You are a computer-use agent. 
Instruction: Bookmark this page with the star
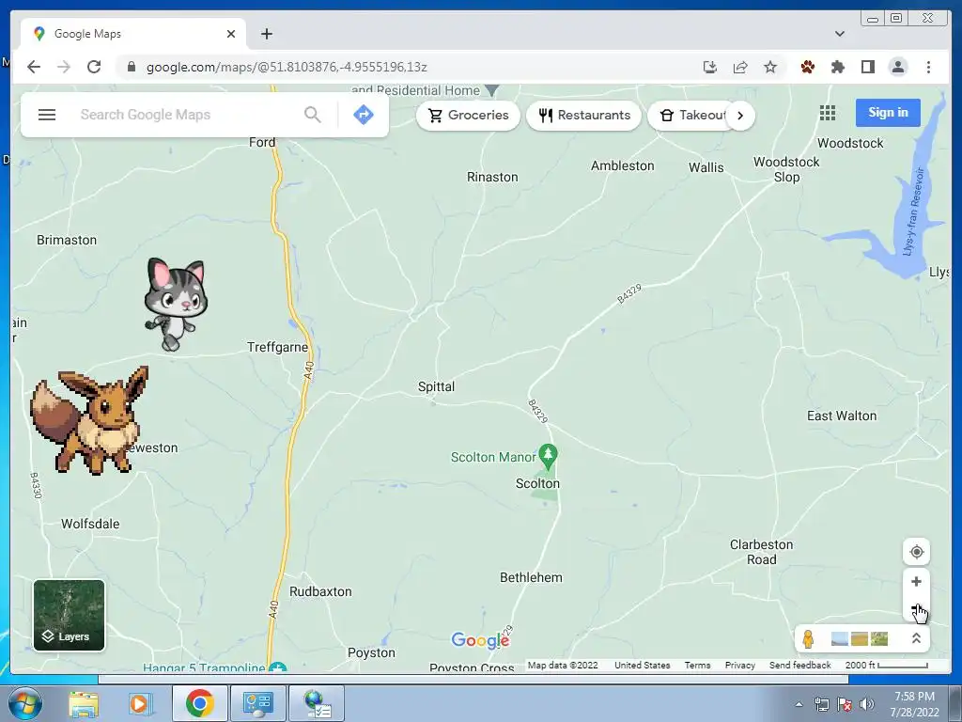(770, 67)
